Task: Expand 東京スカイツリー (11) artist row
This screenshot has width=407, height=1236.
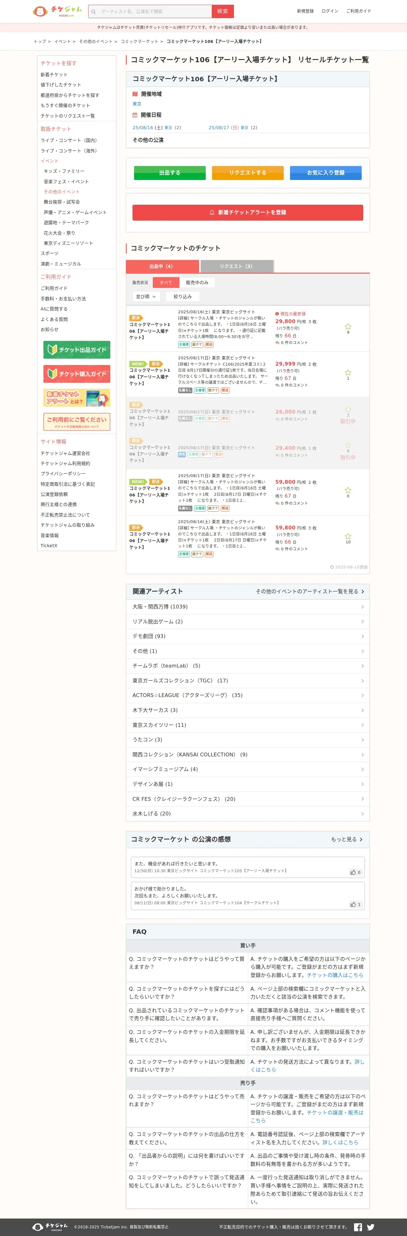Action: coord(248,725)
